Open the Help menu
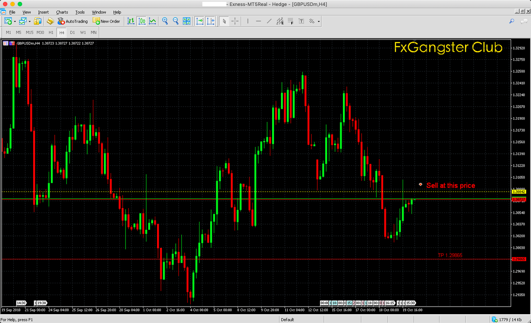531x323 pixels. pos(117,12)
